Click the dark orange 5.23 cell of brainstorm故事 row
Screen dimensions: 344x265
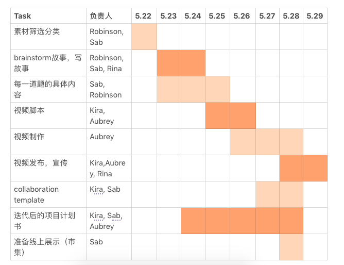pos(169,63)
